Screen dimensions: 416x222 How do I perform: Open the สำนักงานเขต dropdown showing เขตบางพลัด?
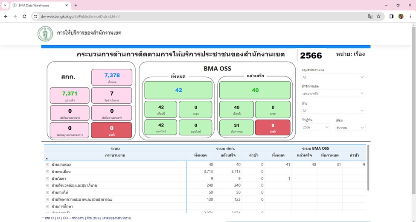[x=333, y=93]
